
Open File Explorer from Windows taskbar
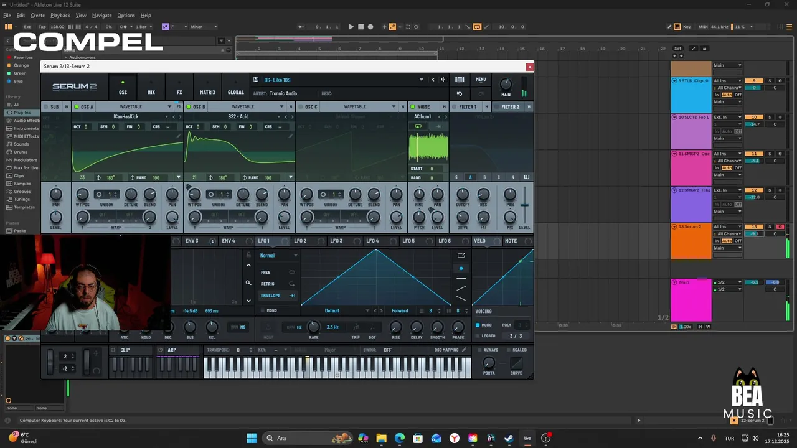point(381,438)
